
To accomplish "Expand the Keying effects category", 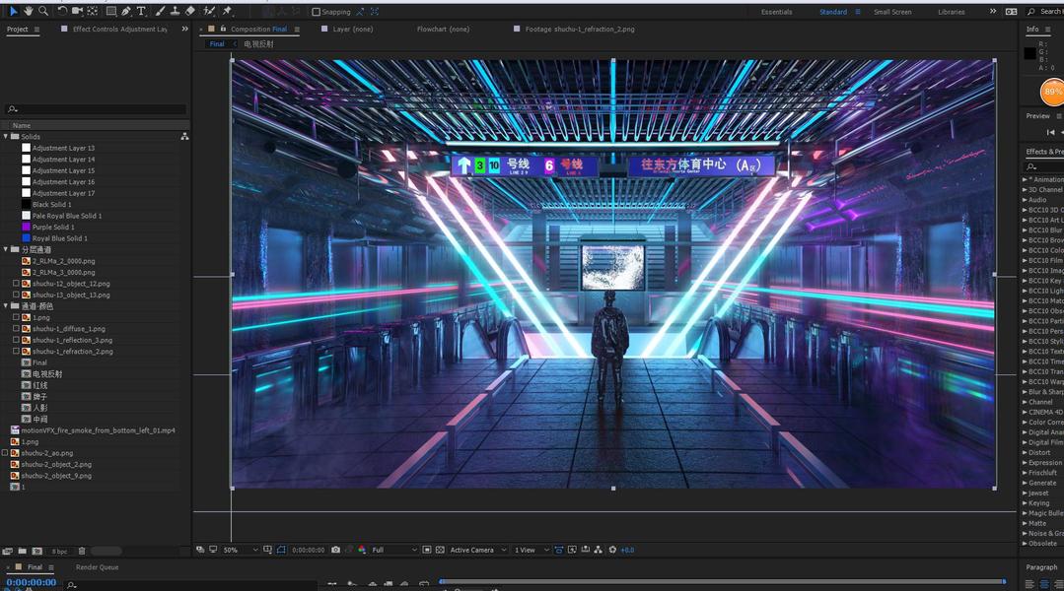I will point(1026,503).
